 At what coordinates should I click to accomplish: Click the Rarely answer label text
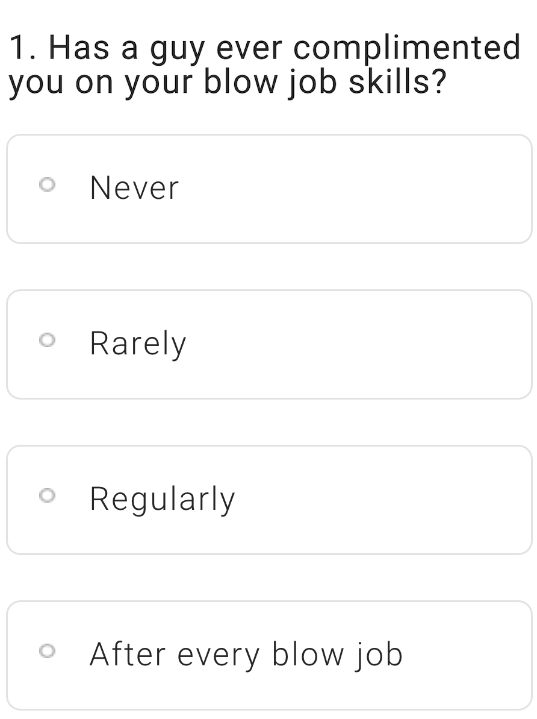pyautogui.click(x=138, y=344)
